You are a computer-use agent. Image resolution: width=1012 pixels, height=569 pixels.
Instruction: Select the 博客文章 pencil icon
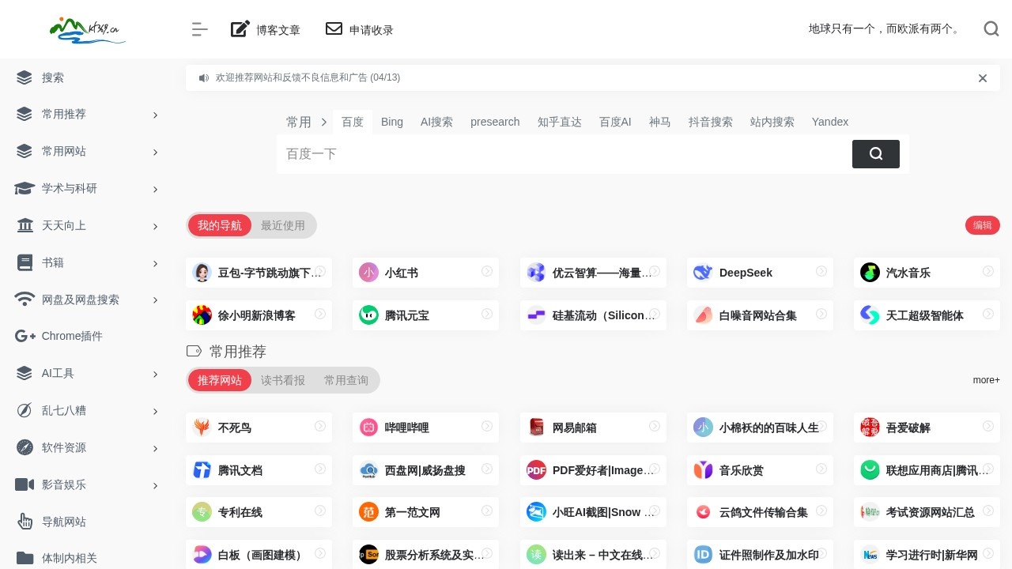(x=240, y=28)
